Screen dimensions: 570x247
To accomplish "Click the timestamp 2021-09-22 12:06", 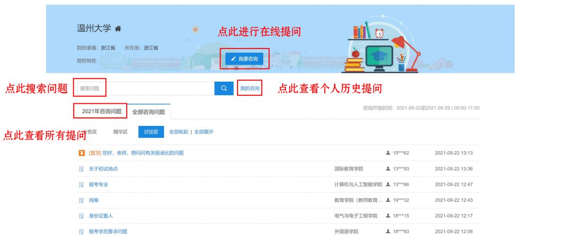I will 454,231.
